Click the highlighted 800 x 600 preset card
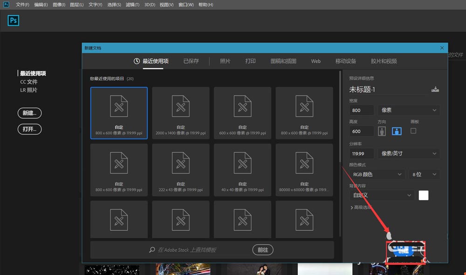The image size is (466, 275). [x=119, y=113]
